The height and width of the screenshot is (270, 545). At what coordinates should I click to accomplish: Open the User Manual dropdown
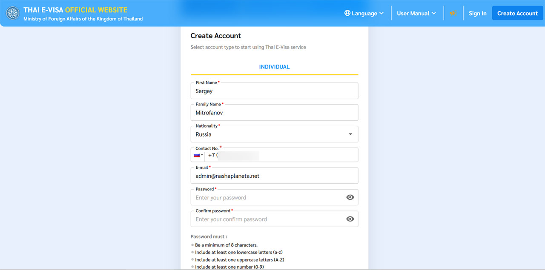coord(416,13)
